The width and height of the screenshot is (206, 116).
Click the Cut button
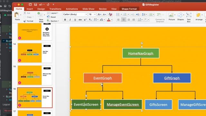27,13
